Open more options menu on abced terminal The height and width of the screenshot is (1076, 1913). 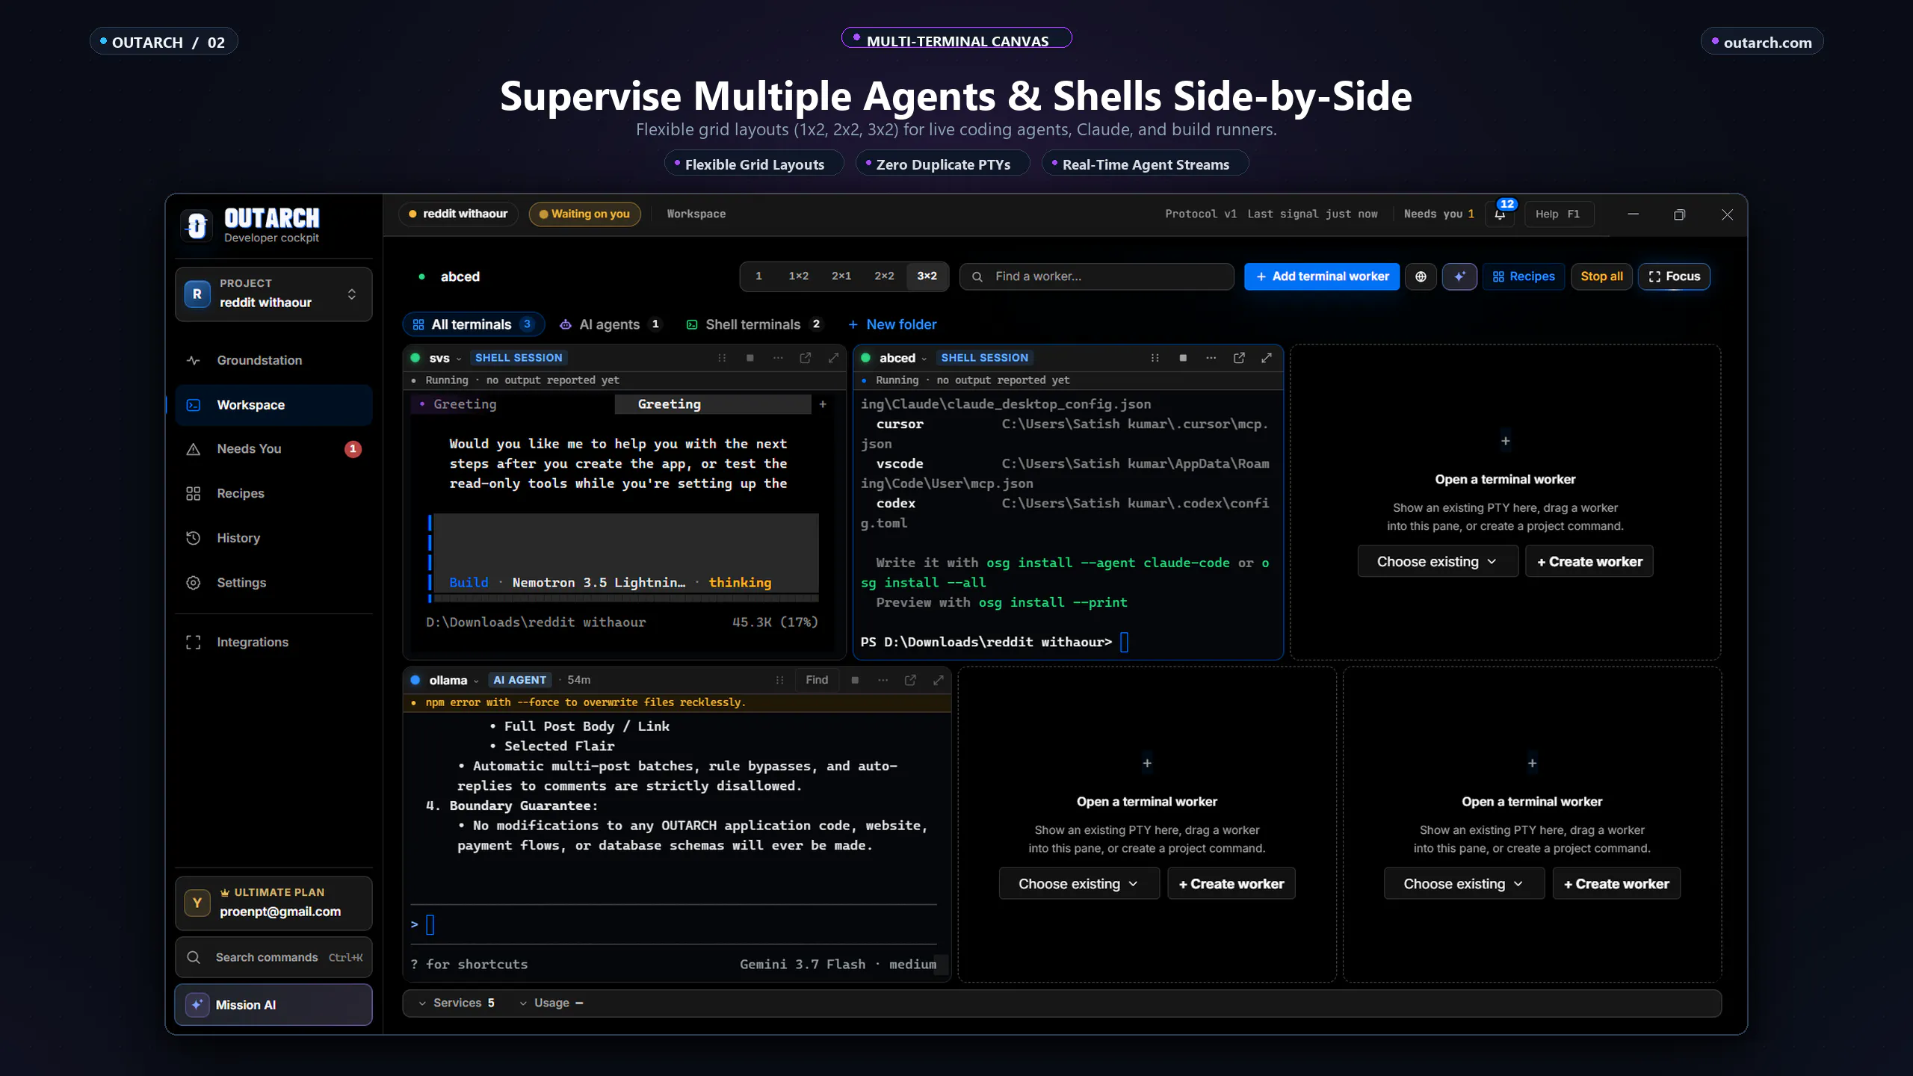click(1211, 358)
